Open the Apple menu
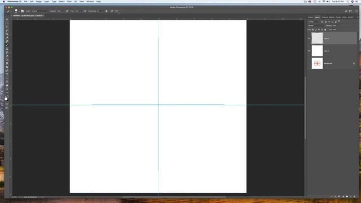The image size is (361, 203). pyautogui.click(x=4, y=2)
